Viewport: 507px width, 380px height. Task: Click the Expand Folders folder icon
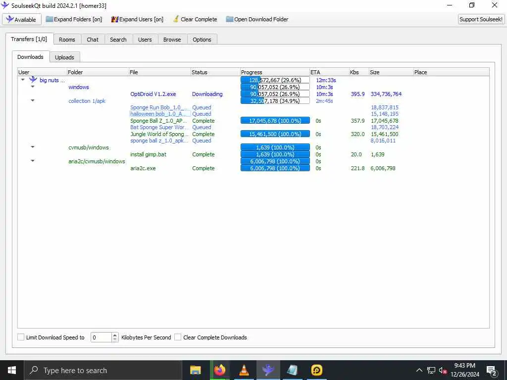(49, 19)
